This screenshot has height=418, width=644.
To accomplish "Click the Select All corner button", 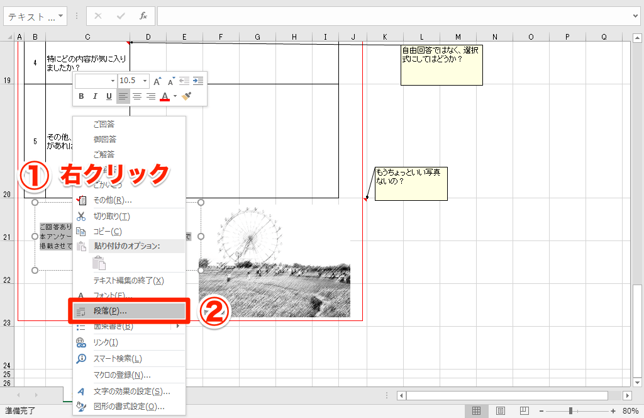I will tap(9, 37).
